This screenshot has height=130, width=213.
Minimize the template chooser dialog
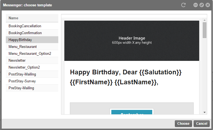[196, 5]
